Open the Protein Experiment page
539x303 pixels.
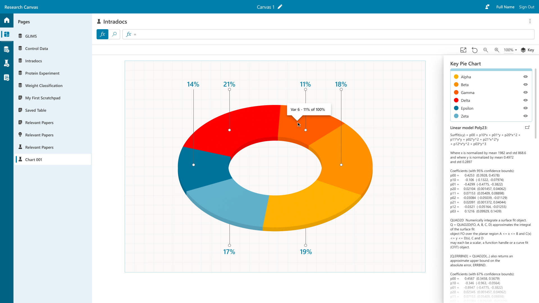[x=42, y=73]
